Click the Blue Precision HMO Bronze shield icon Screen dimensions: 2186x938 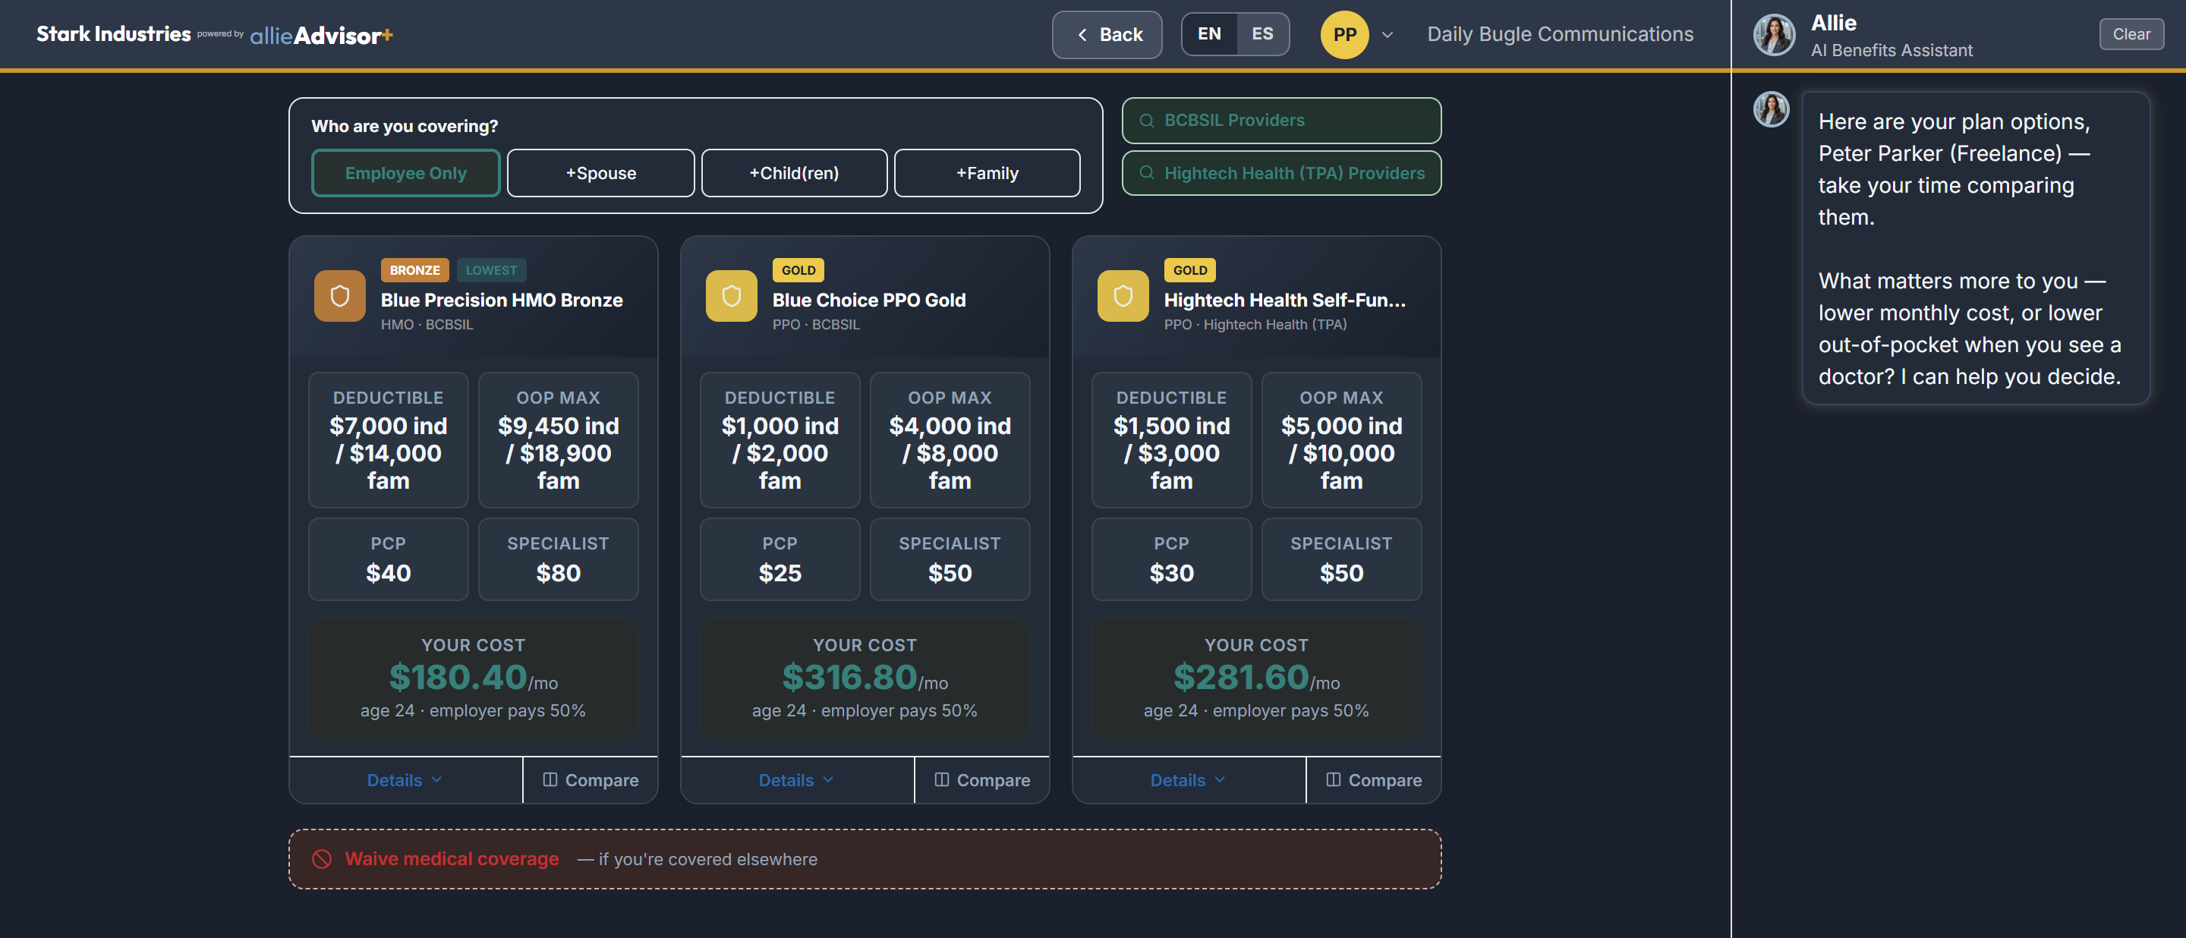tap(339, 296)
